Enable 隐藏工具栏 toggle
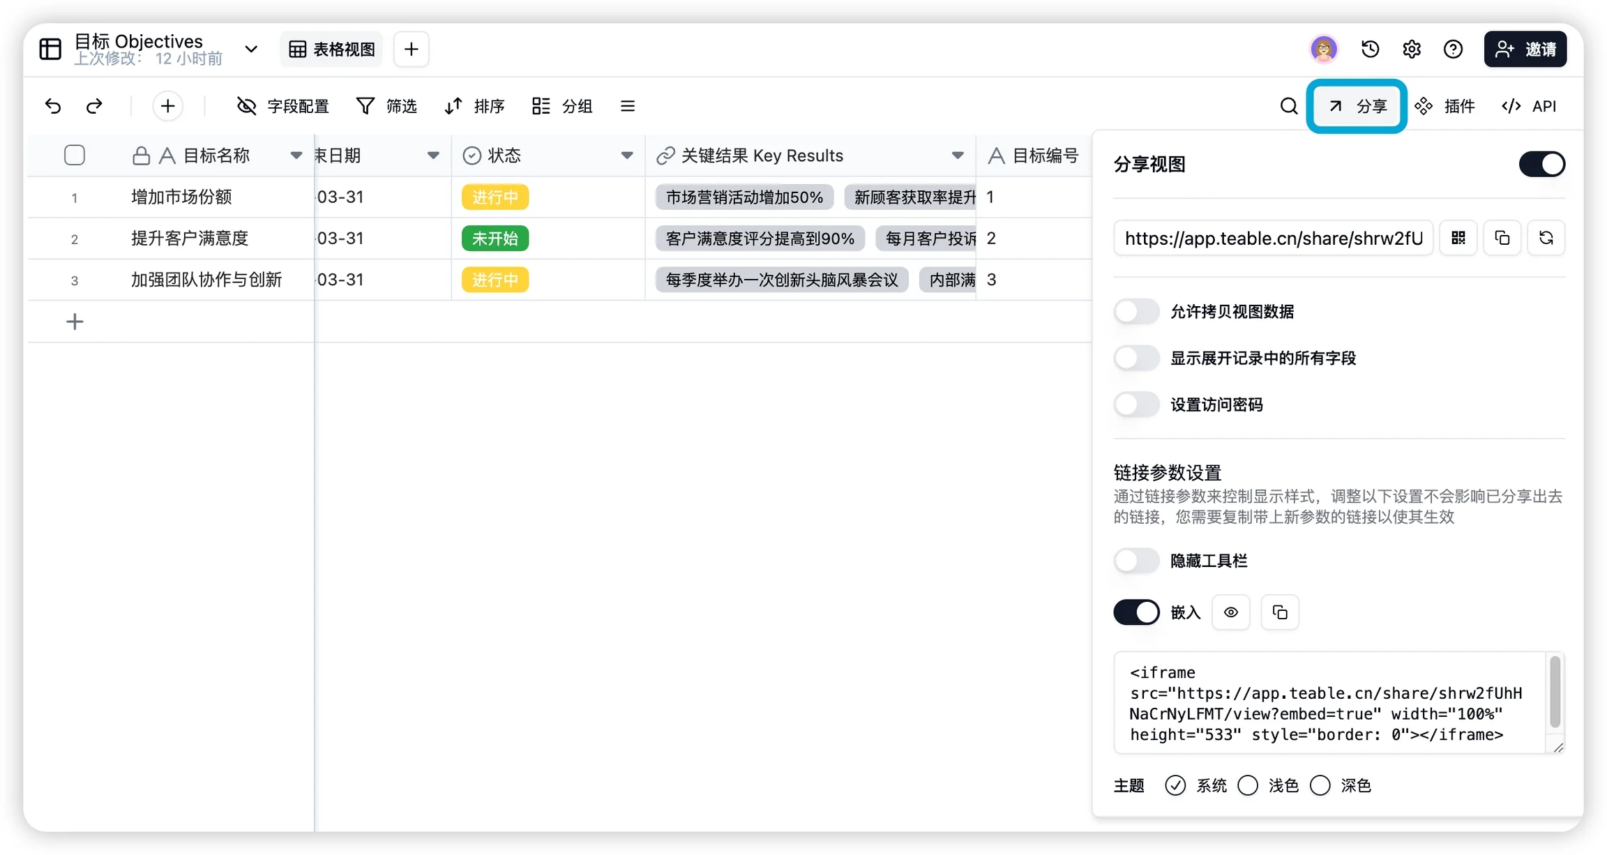This screenshot has width=1607, height=855. click(x=1136, y=561)
